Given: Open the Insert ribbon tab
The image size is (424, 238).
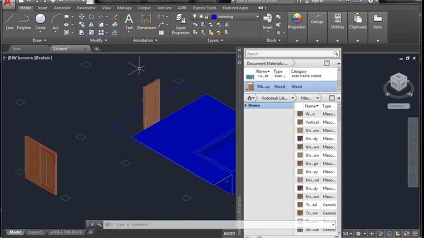Looking at the screenshot, I should pyautogui.click(x=42, y=8).
